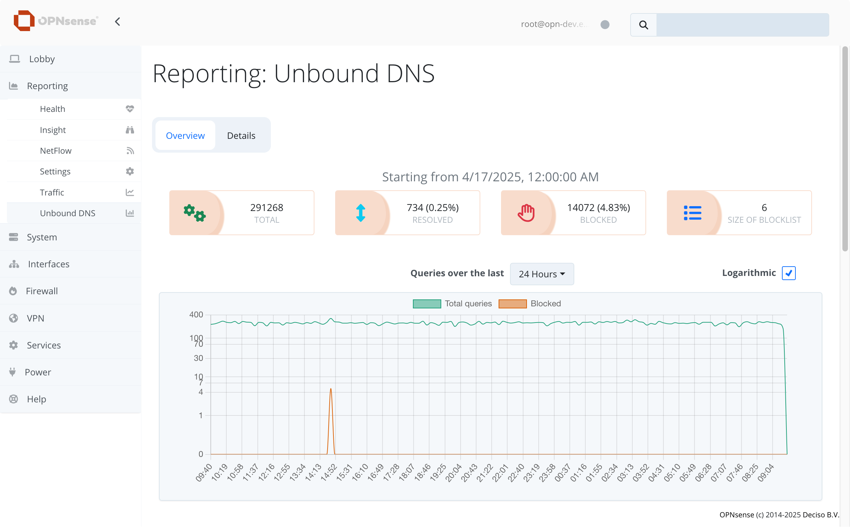The image size is (850, 527).
Task: Click the NetFlow feed icon
Action: click(130, 151)
